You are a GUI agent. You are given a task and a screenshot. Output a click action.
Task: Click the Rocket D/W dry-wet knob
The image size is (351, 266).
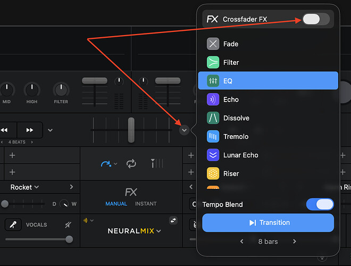[64, 204]
